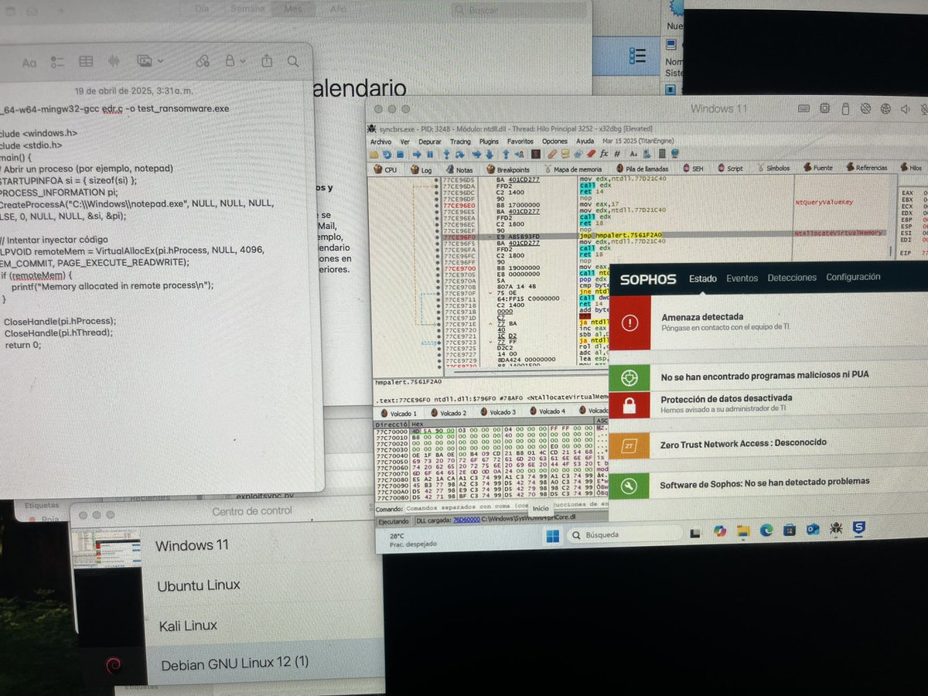Image resolution: width=928 pixels, height=696 pixels.
Task: Open the calculator icon in x32dbg toolbar
Action: [x=662, y=153]
